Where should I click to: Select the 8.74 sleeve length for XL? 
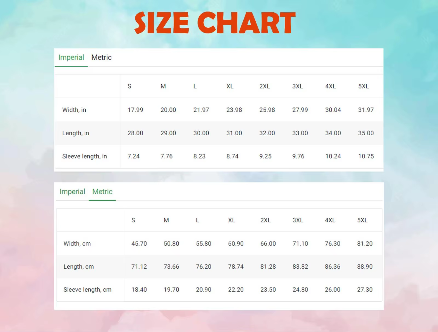click(232, 156)
